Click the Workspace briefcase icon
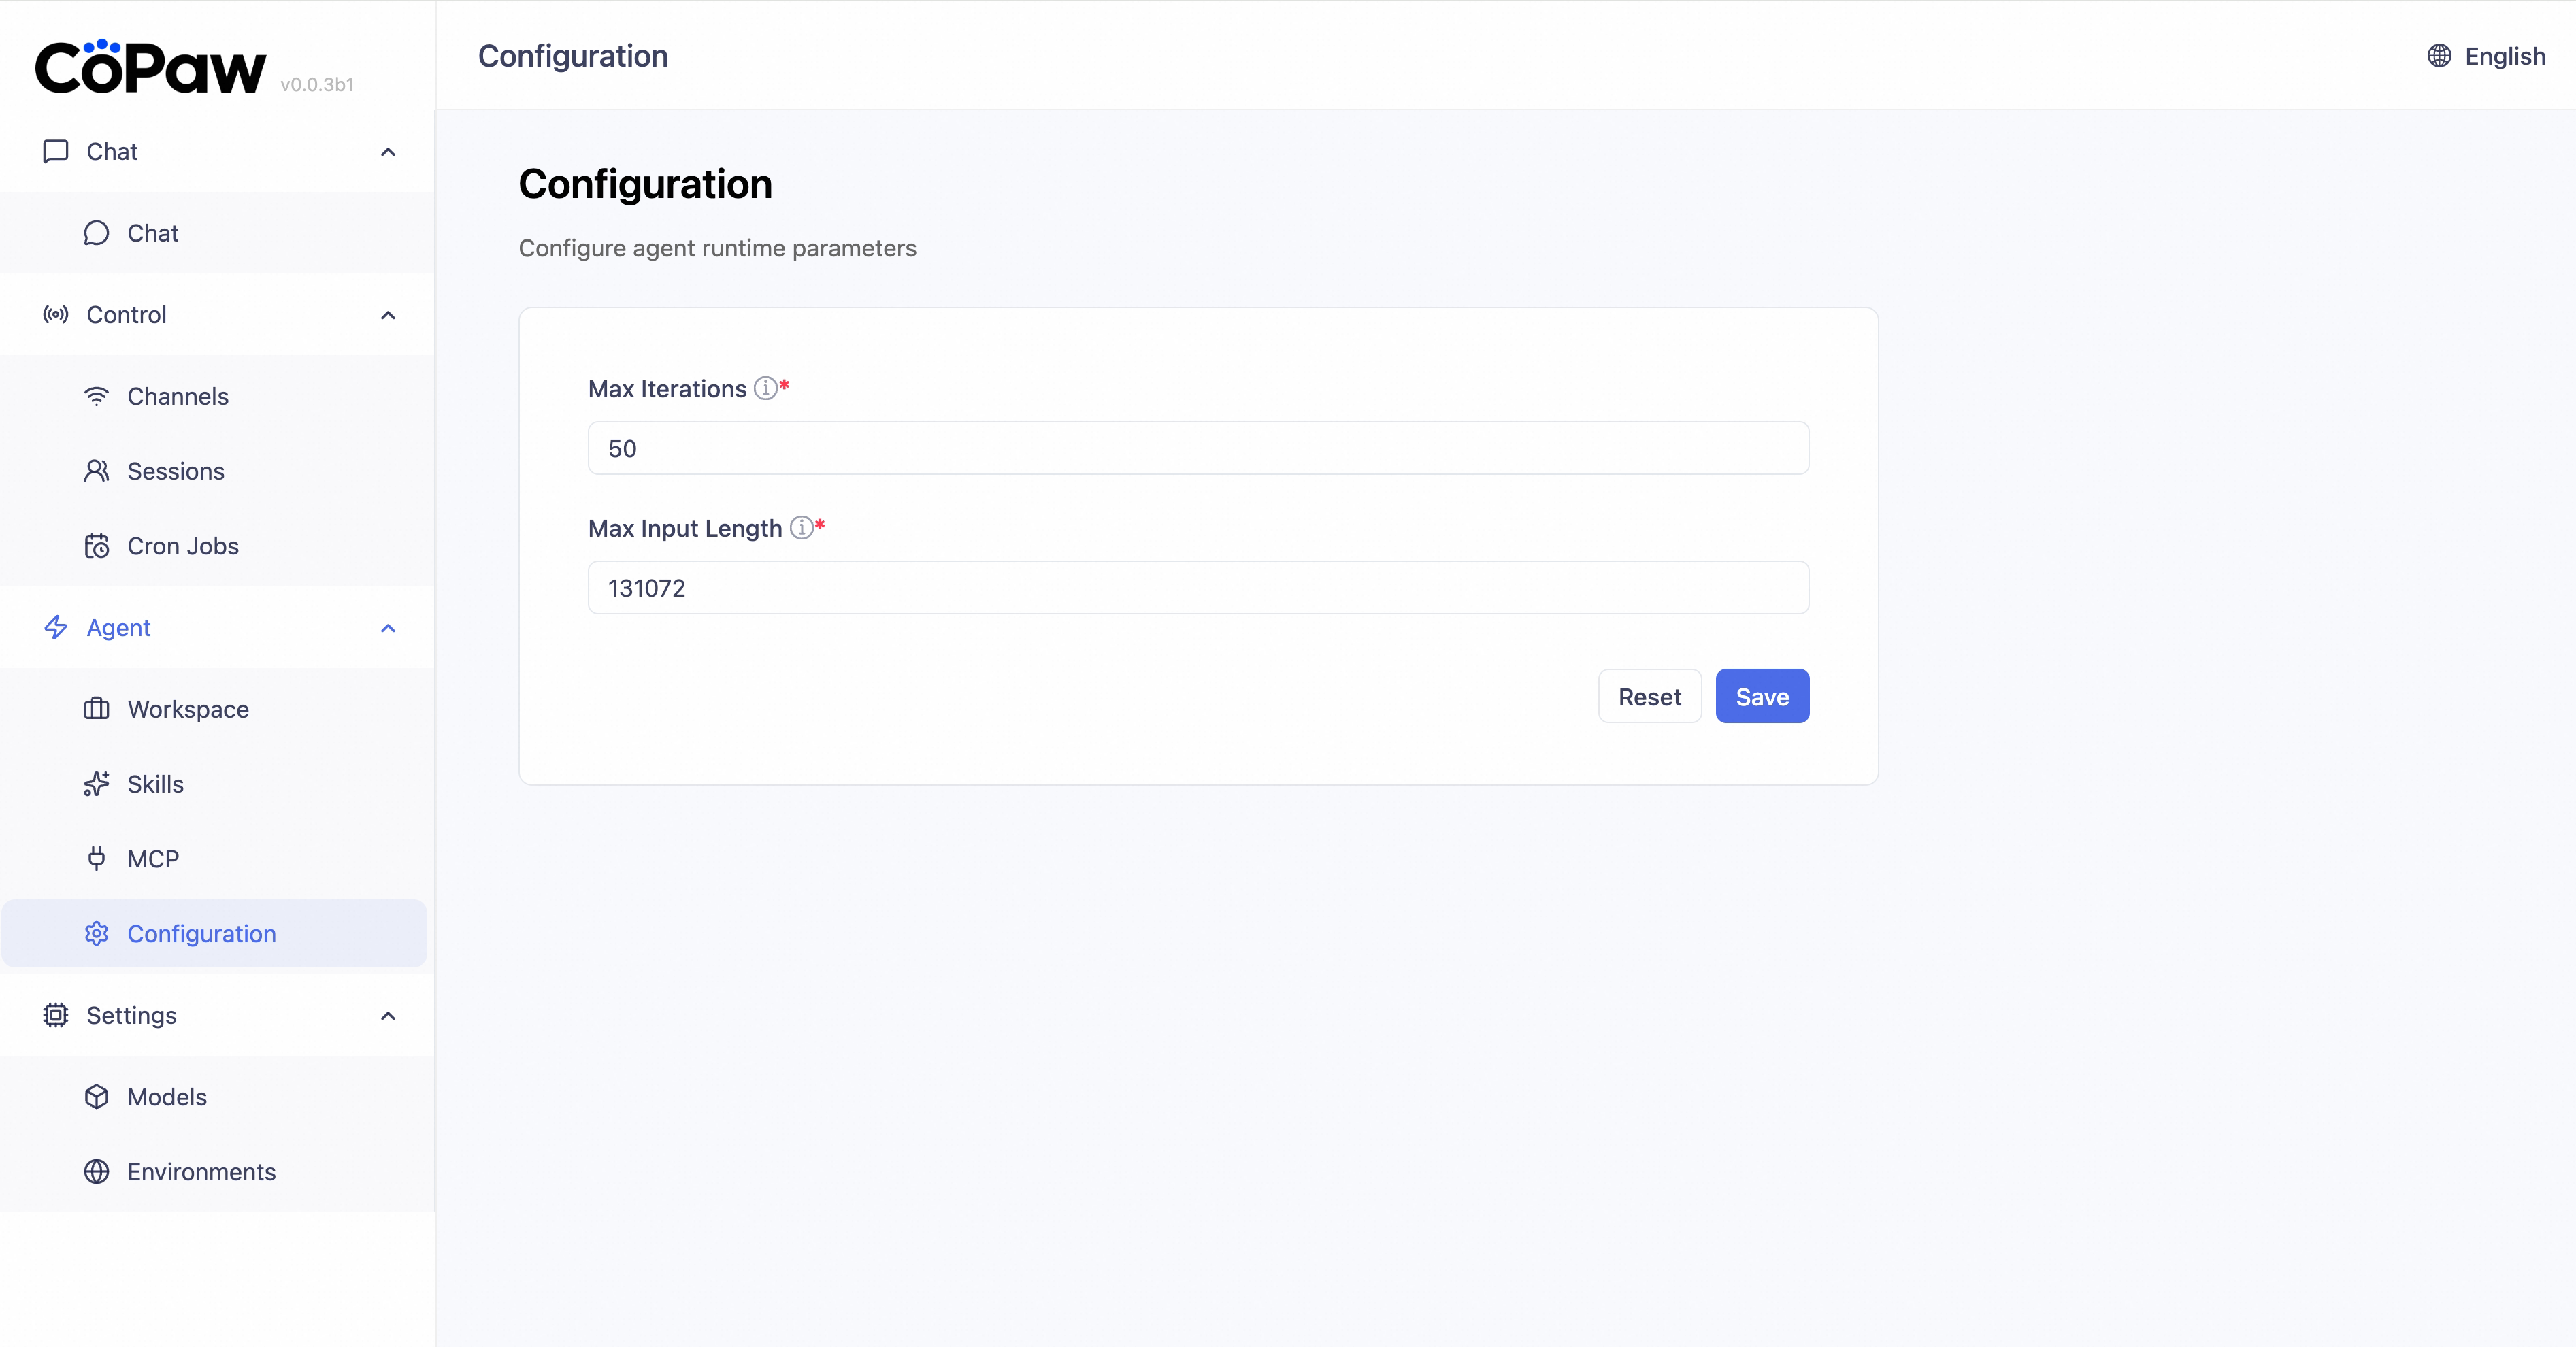This screenshot has height=1347, width=2576. coord(97,709)
